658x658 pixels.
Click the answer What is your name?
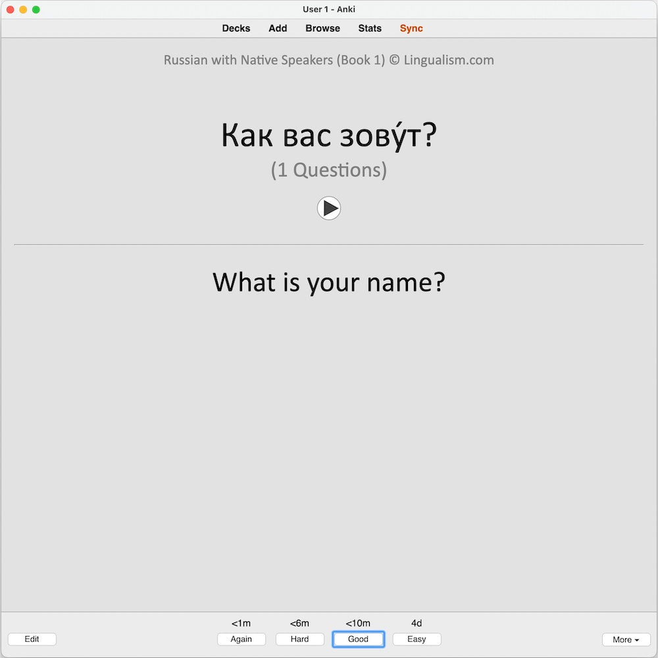click(328, 282)
